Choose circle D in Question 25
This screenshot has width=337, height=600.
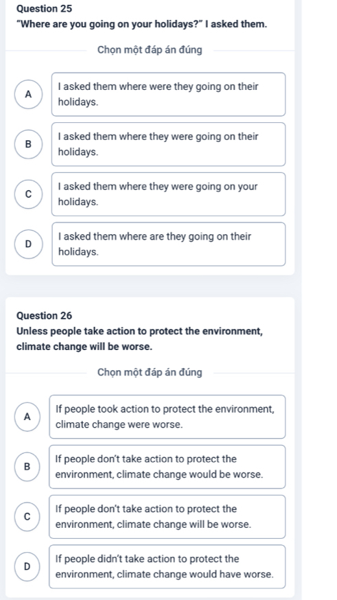pyautogui.click(x=27, y=244)
